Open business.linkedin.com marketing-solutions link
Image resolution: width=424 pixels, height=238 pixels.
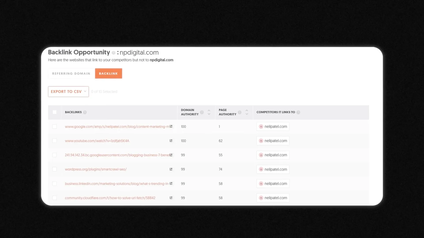pyautogui.click(x=117, y=184)
